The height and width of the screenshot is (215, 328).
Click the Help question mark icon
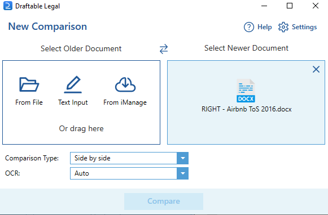click(x=249, y=27)
